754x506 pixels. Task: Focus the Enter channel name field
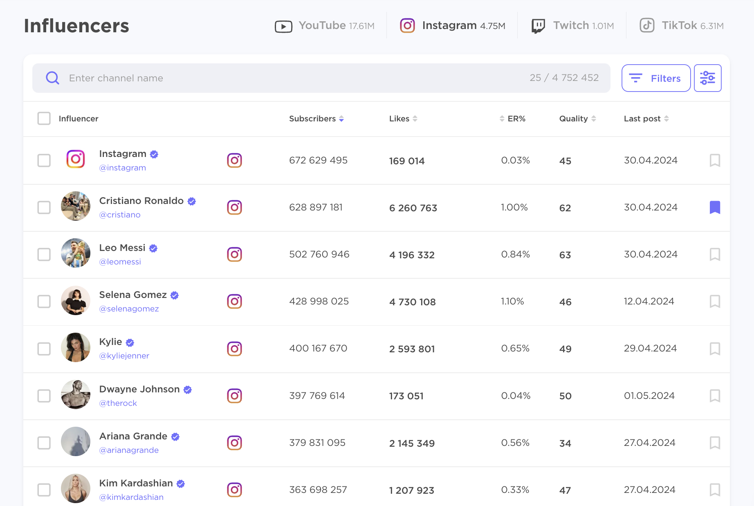coord(286,78)
